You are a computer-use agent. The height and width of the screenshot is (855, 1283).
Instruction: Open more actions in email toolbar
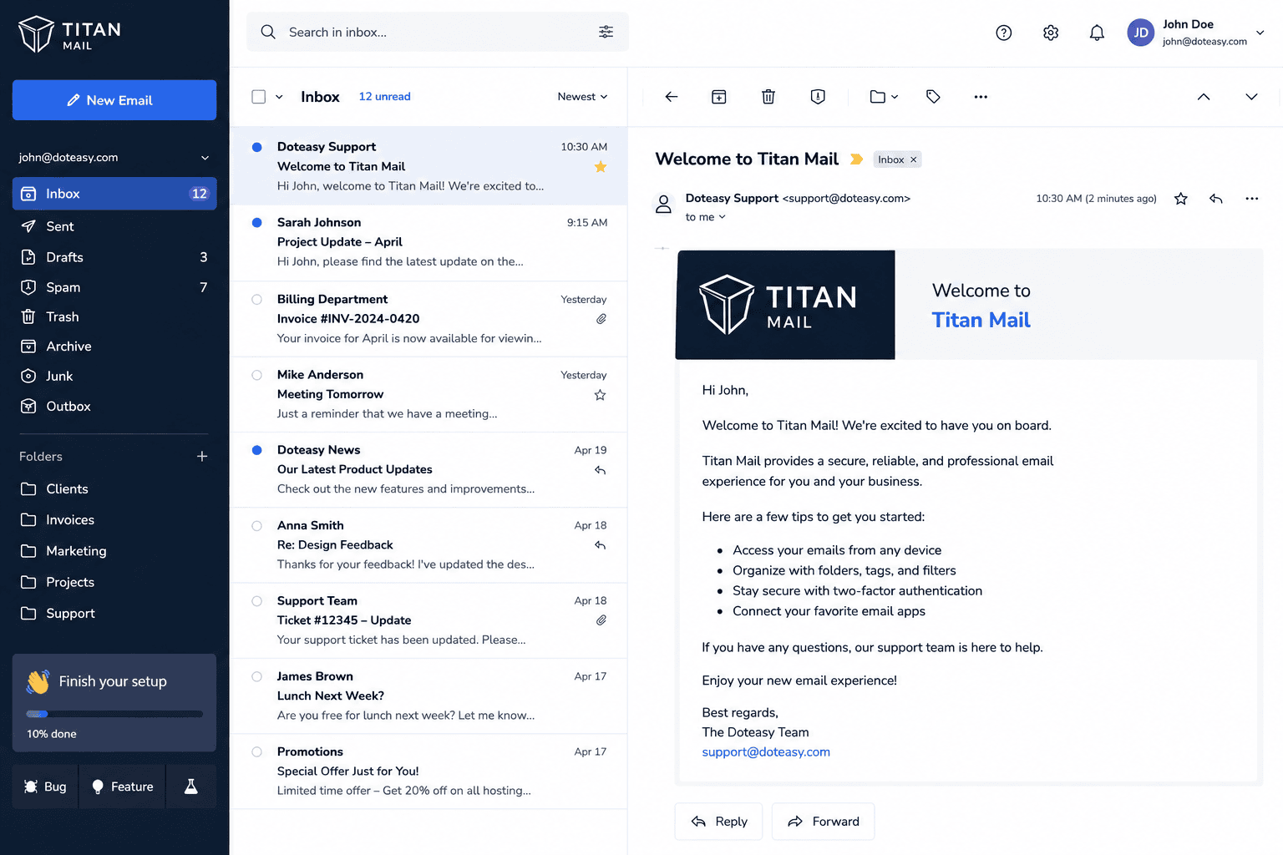coord(981,97)
